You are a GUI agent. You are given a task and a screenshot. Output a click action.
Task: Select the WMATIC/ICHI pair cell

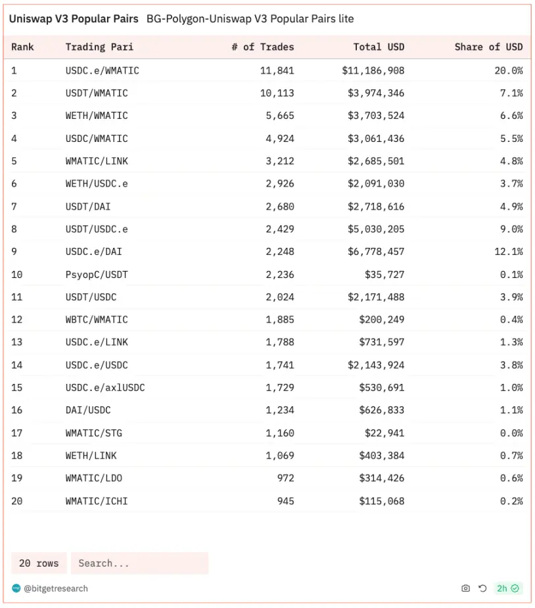coord(97,501)
